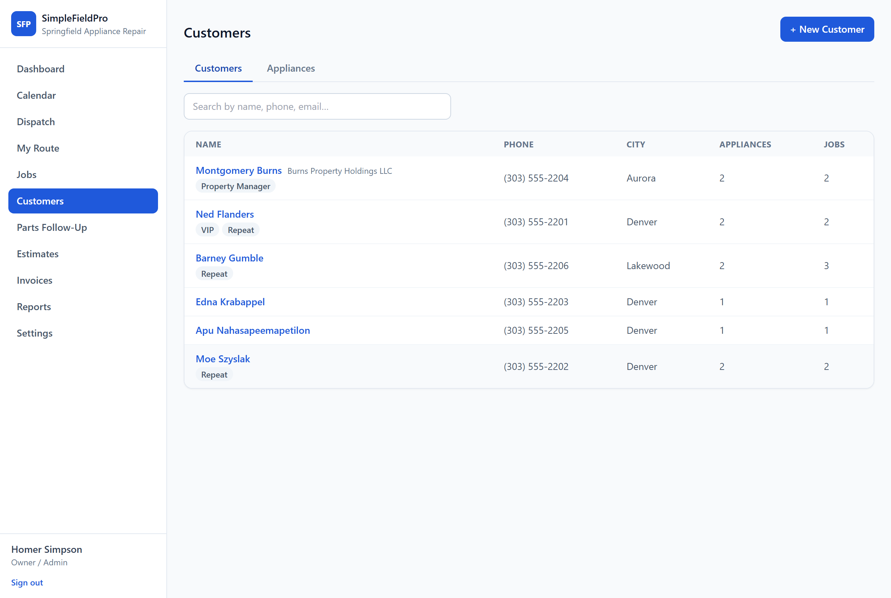Image resolution: width=891 pixels, height=598 pixels.
Task: Select My Route from sidebar
Action: coord(83,148)
